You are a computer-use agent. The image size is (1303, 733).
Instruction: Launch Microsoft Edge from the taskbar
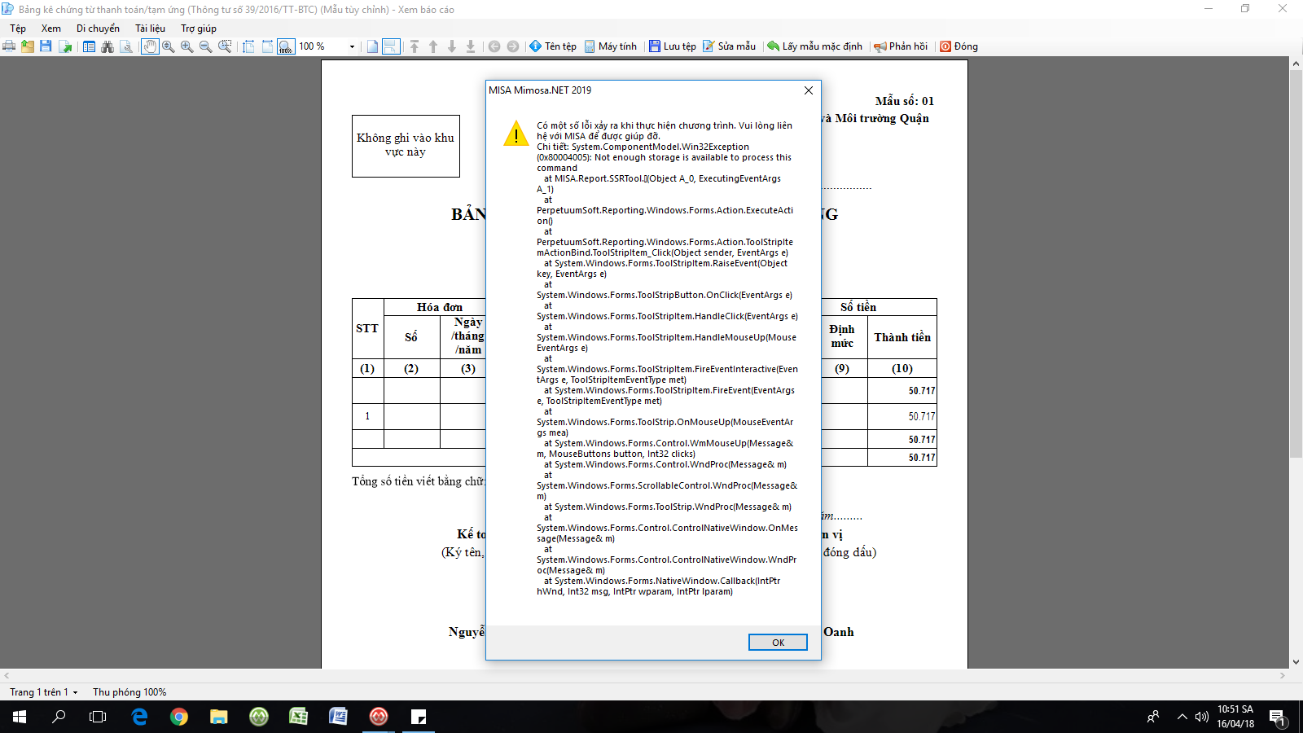tap(139, 717)
